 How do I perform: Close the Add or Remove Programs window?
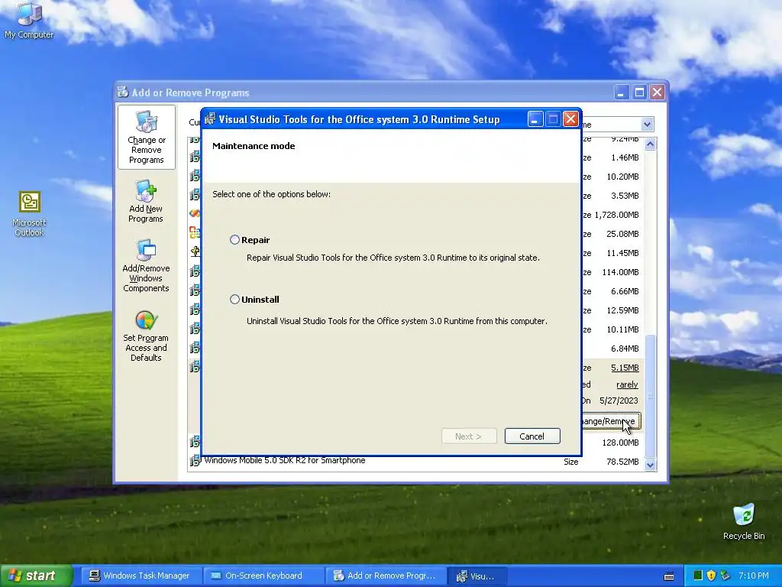[x=658, y=92]
